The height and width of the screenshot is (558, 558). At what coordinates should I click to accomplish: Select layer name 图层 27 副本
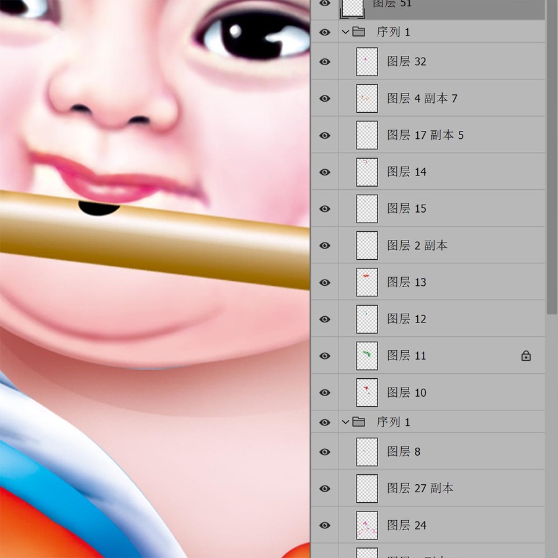pos(420,489)
